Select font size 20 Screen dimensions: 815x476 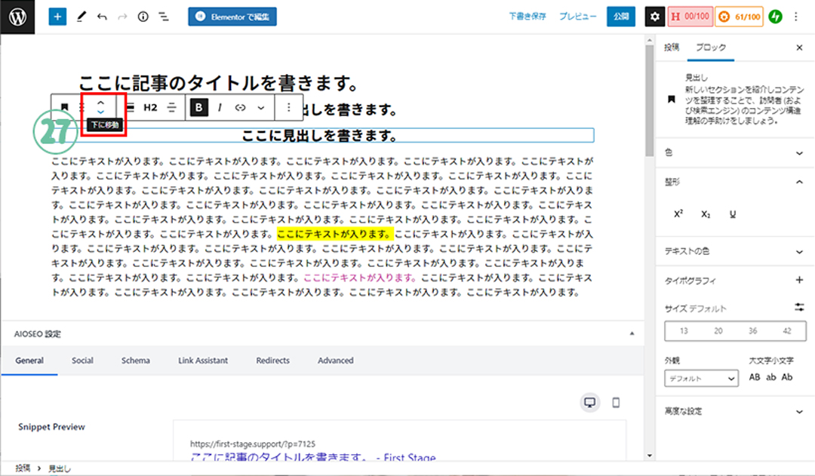(718, 331)
